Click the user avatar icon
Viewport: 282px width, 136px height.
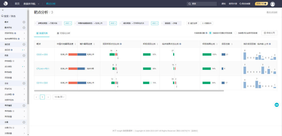point(273,4)
